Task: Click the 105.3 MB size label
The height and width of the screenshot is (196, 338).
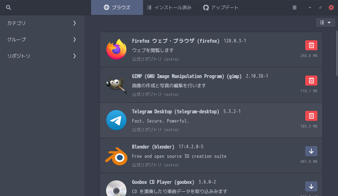Action: (x=309, y=126)
